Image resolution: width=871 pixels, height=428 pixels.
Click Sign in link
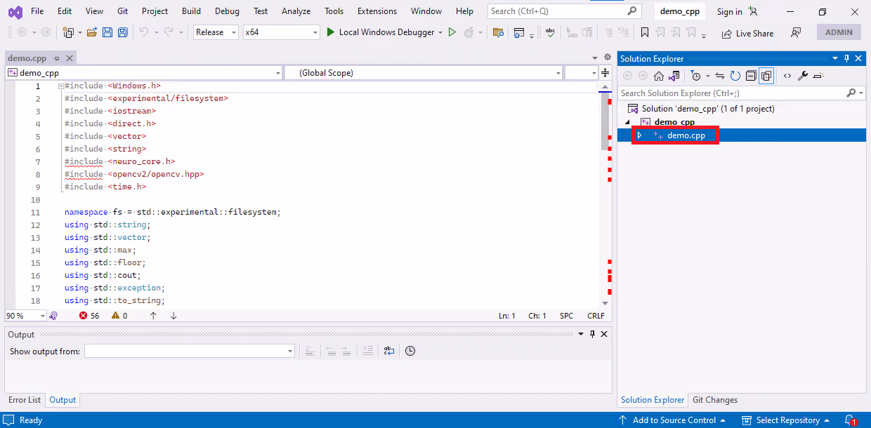pyautogui.click(x=729, y=11)
